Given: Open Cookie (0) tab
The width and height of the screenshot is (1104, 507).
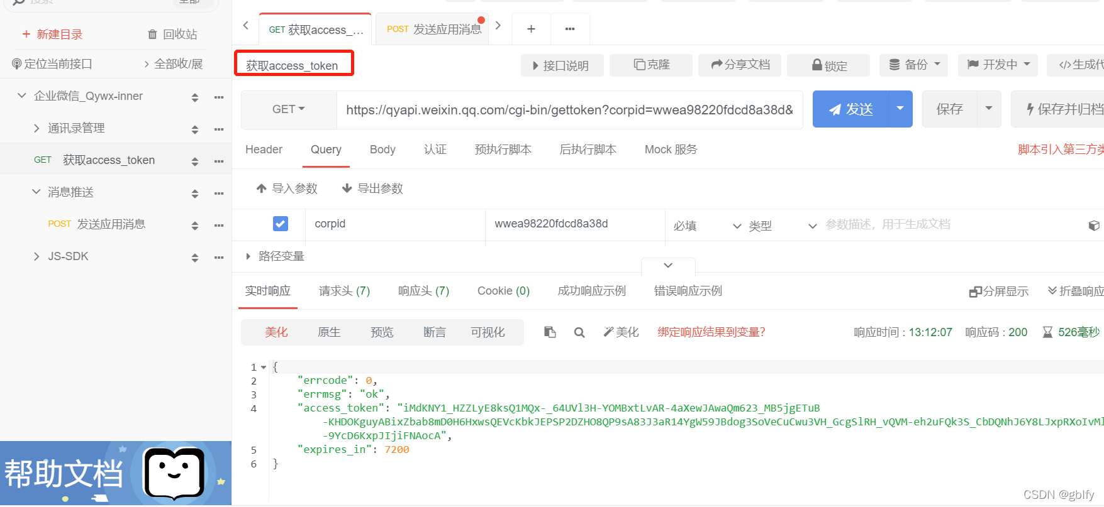Looking at the screenshot, I should click(503, 291).
